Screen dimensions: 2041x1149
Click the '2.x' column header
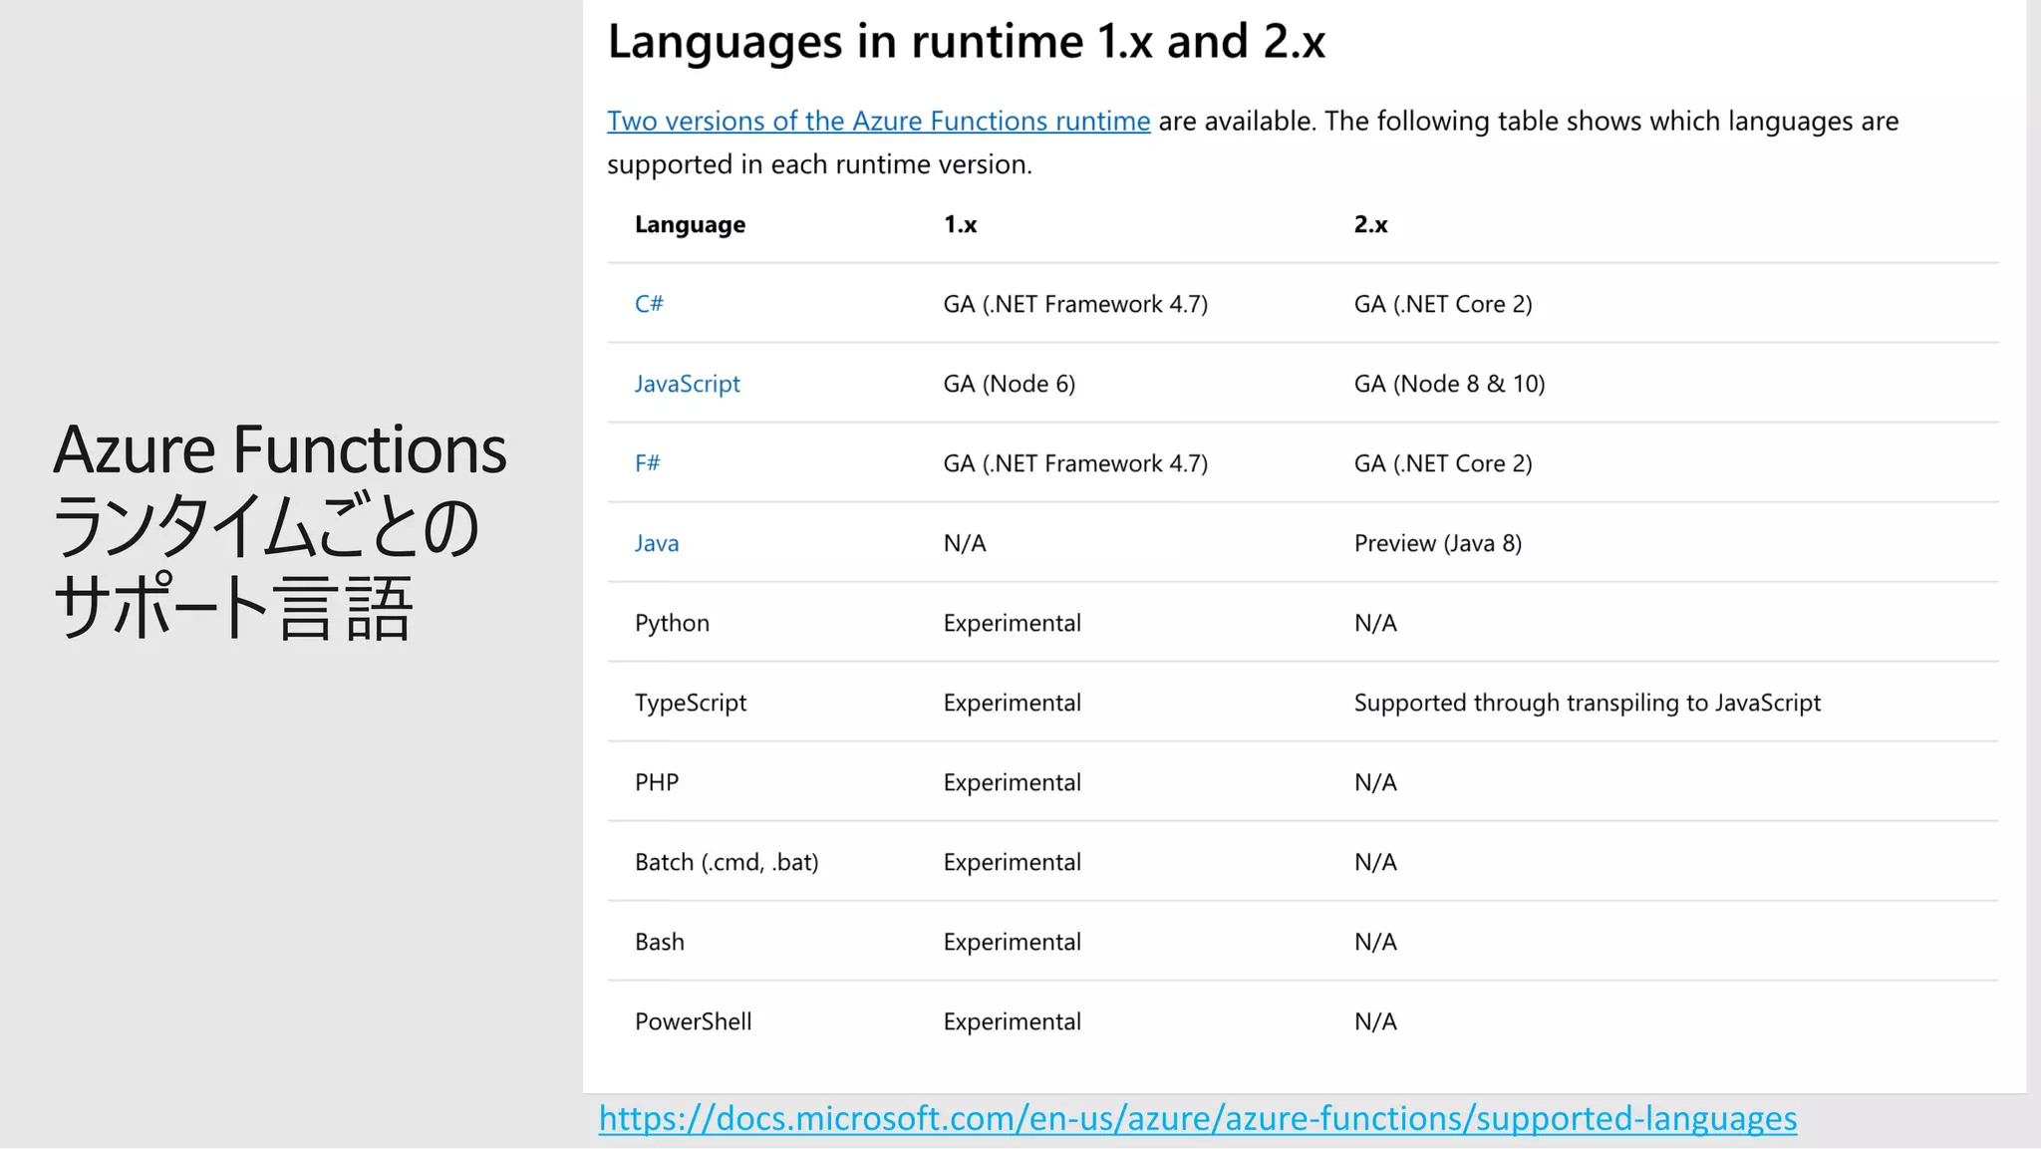point(1370,224)
